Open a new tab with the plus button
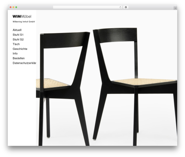Viewport: 185px width, 157px height. click(x=175, y=8)
